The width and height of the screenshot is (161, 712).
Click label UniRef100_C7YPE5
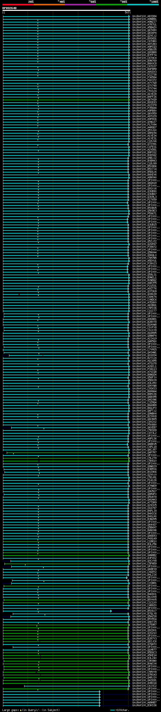(x=144, y=350)
